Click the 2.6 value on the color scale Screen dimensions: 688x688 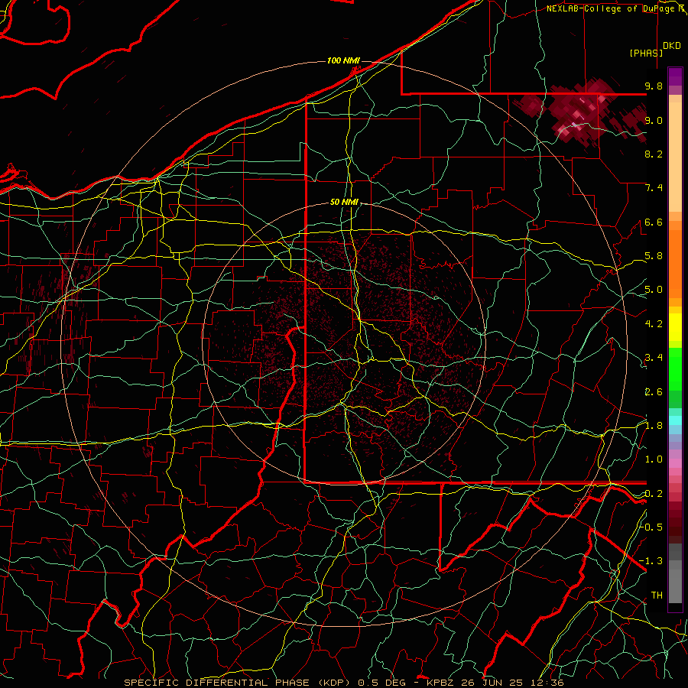pyautogui.click(x=654, y=392)
